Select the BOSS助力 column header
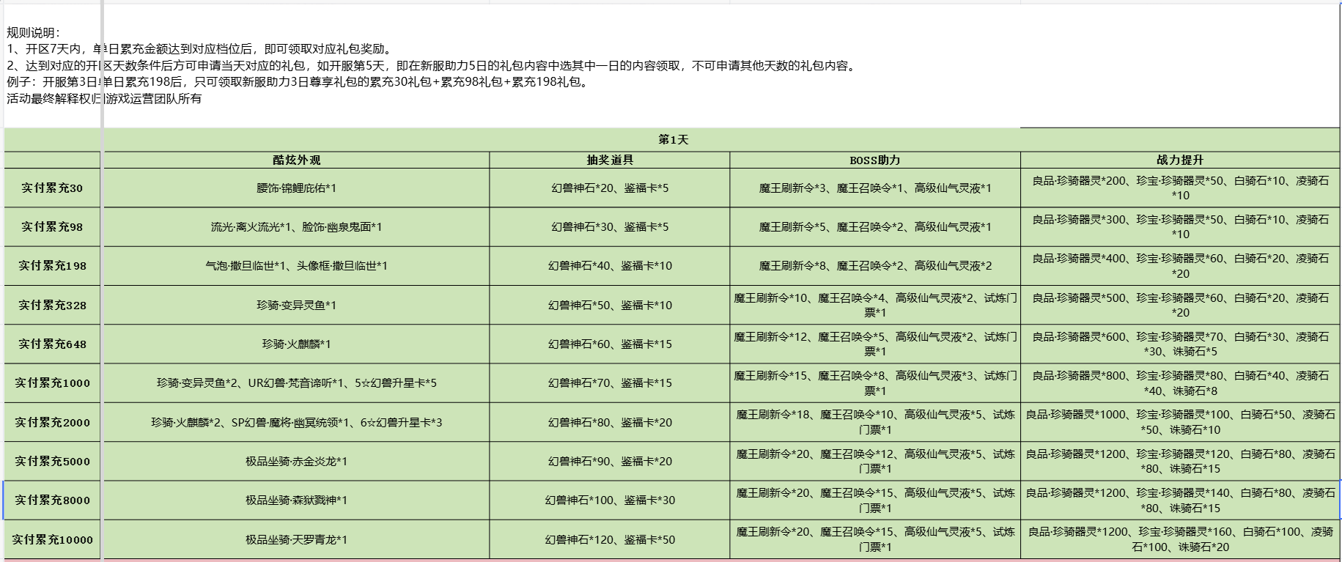 click(874, 160)
